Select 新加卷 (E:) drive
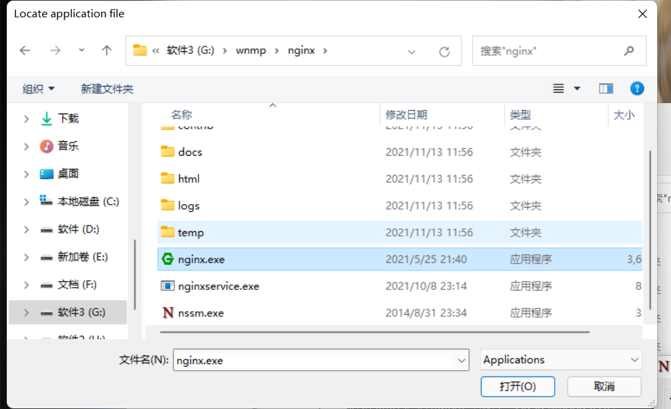671x409 pixels. pyautogui.click(x=82, y=257)
